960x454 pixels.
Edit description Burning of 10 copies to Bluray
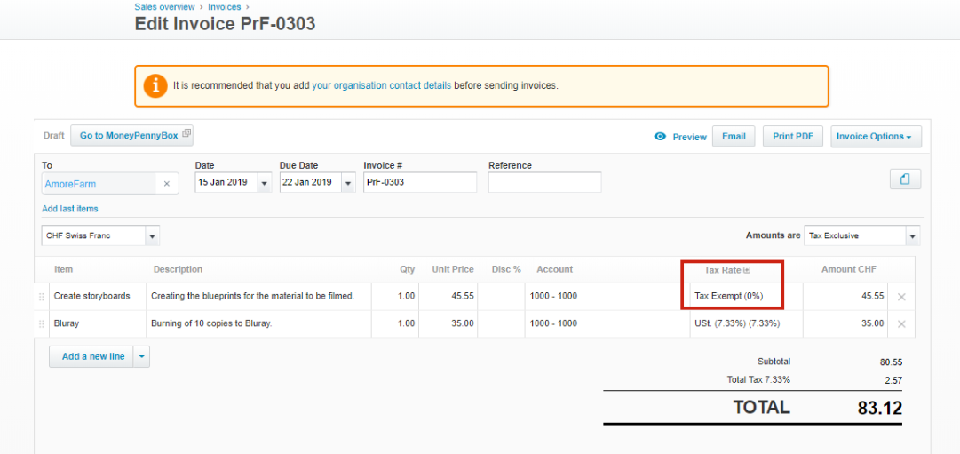[258, 324]
